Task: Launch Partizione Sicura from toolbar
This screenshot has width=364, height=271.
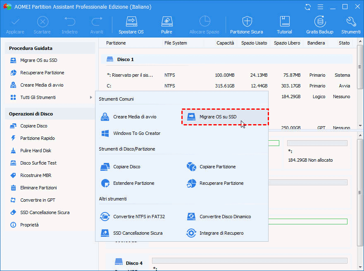Action: [x=246, y=25]
